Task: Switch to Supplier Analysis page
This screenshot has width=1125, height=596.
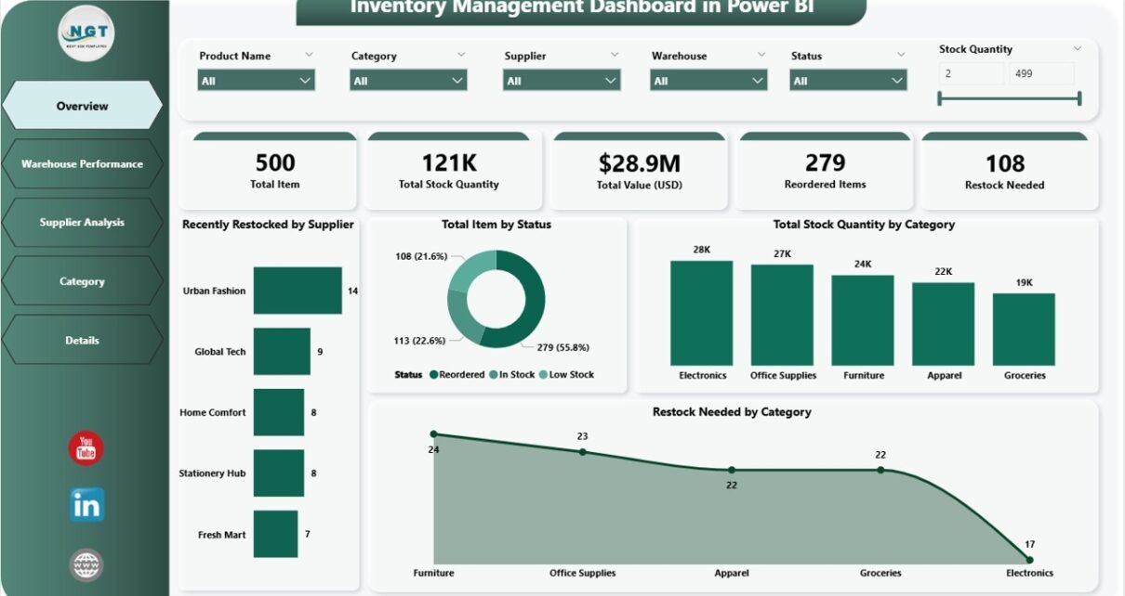Action: (x=83, y=223)
